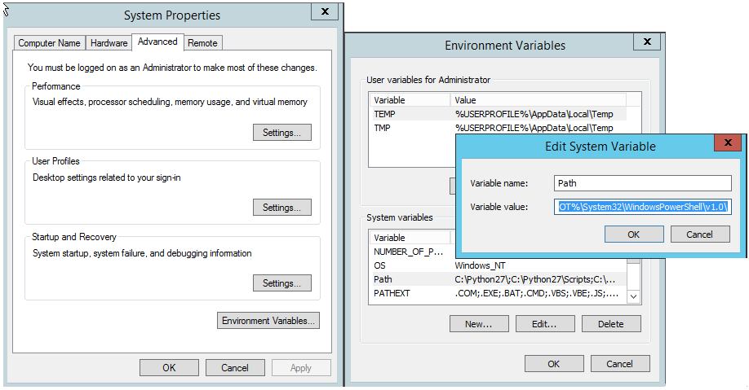Close the Edit System Variable dialog

pos(727,144)
